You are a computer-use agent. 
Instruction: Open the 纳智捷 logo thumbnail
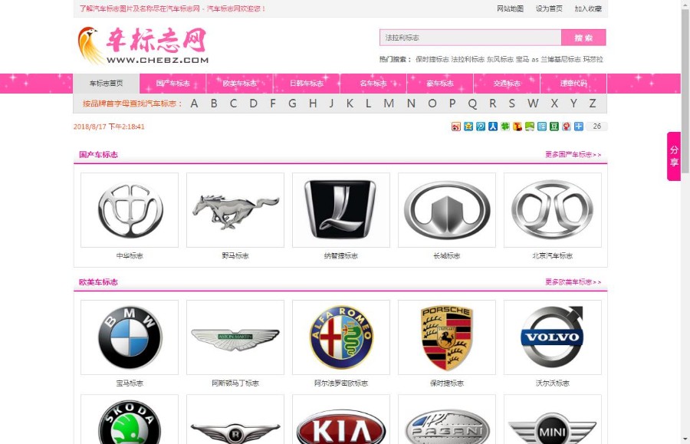(x=341, y=210)
